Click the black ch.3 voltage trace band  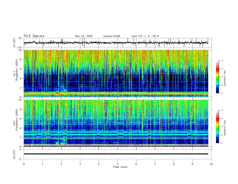pyautogui.click(x=116, y=154)
